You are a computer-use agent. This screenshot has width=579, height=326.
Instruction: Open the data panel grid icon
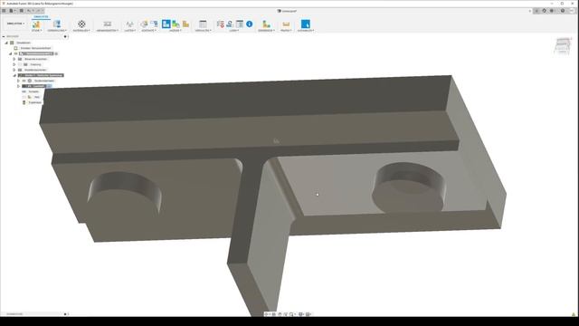[4, 11]
